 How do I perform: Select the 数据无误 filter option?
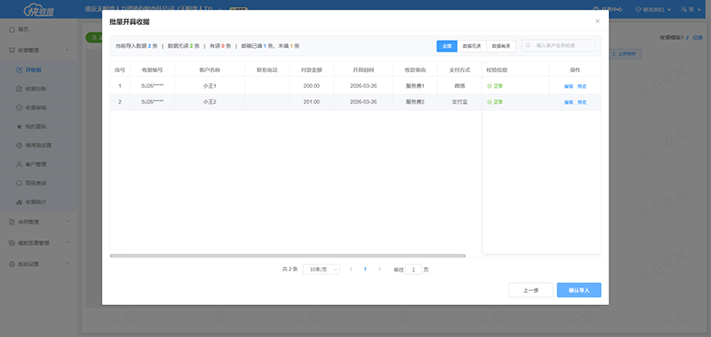coord(472,46)
